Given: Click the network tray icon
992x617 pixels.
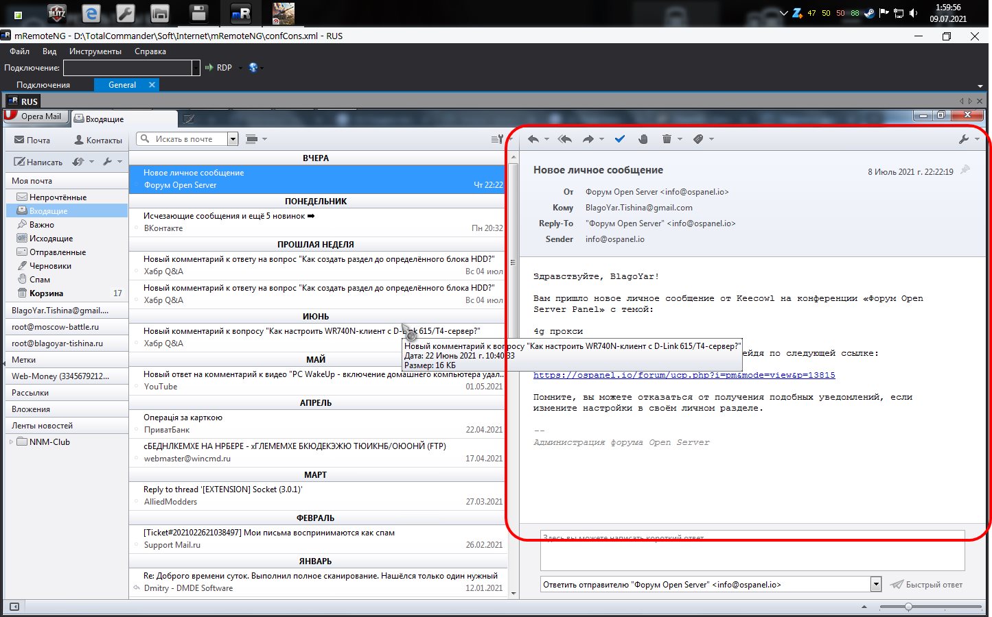Looking at the screenshot, I should 899,13.
